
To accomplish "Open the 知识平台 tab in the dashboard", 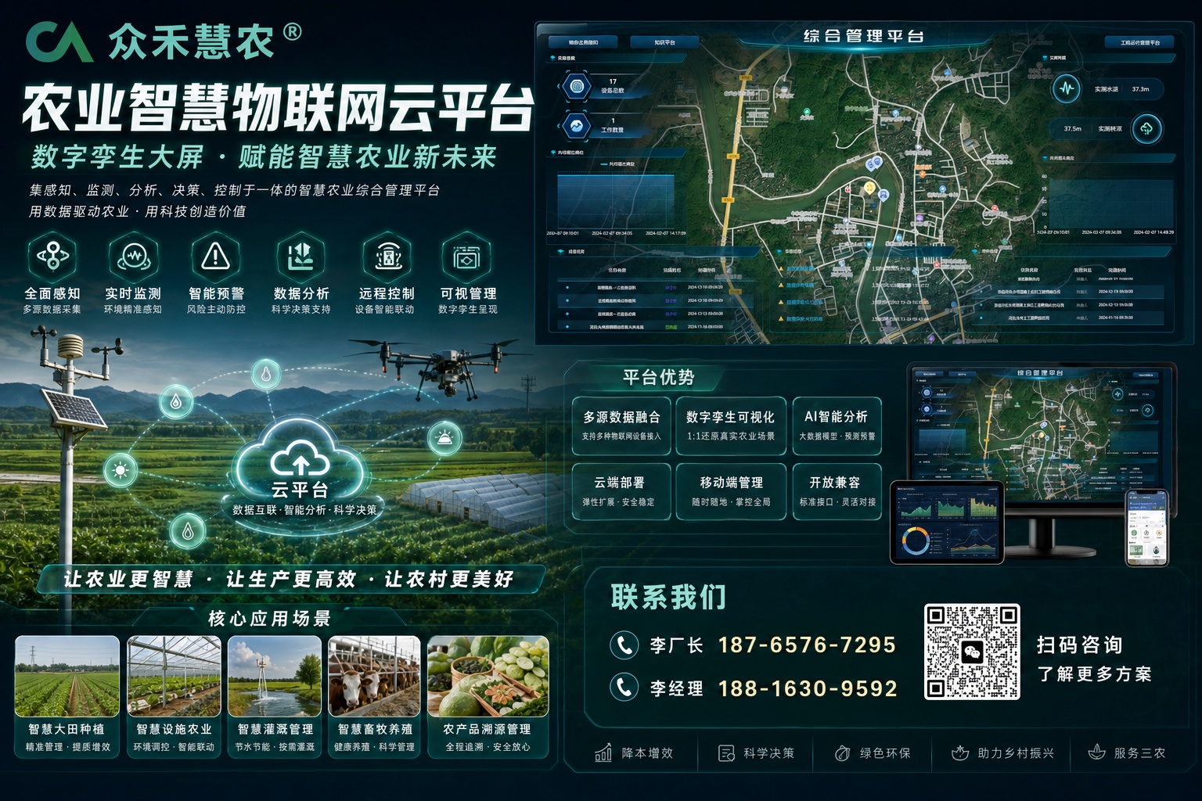I will point(664,42).
